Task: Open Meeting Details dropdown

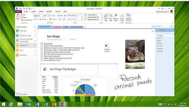Action: click(128, 18)
